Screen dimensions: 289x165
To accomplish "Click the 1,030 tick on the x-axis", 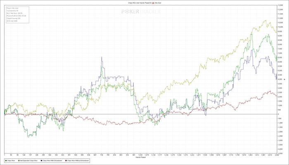I will [140, 155].
